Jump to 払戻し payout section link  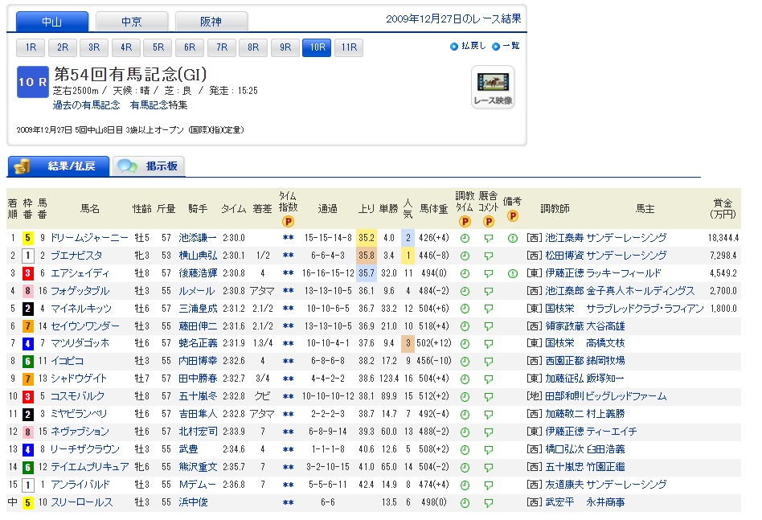pyautogui.click(x=473, y=46)
